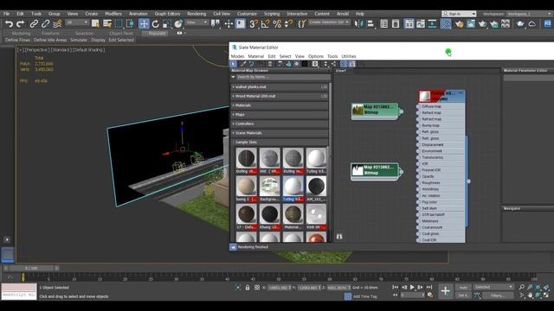Click the Mirror tool icon
The width and height of the screenshot is (554, 311).
[358, 23]
